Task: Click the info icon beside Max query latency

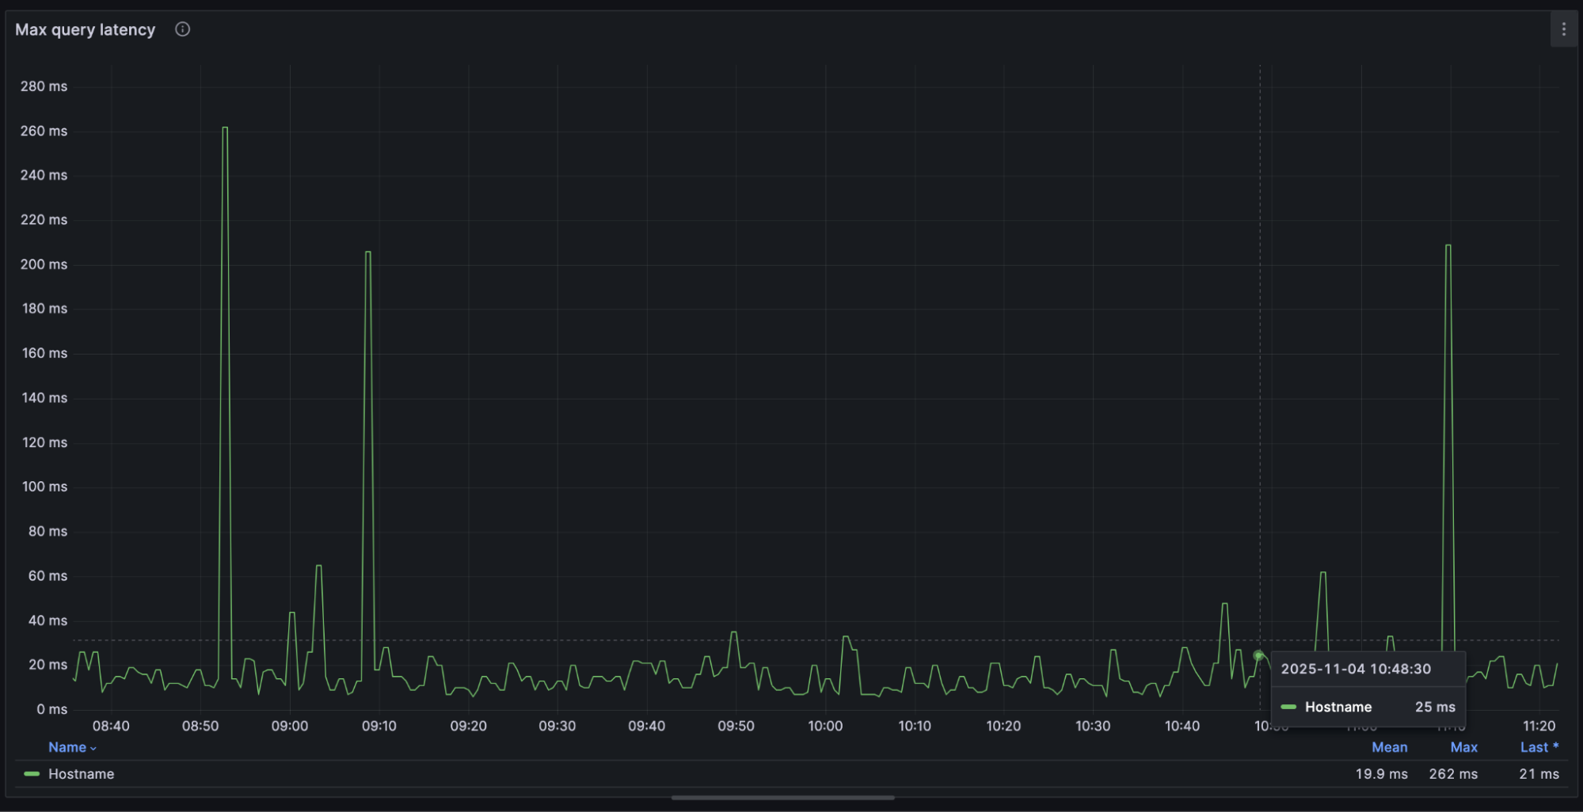Action: [181, 29]
